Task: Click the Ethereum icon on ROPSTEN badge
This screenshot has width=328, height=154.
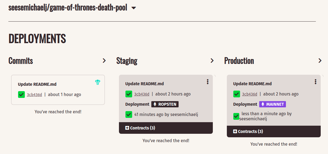Action: coord(155,104)
